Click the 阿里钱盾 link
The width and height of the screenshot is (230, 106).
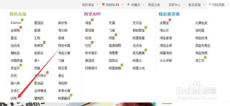click(x=139, y=38)
